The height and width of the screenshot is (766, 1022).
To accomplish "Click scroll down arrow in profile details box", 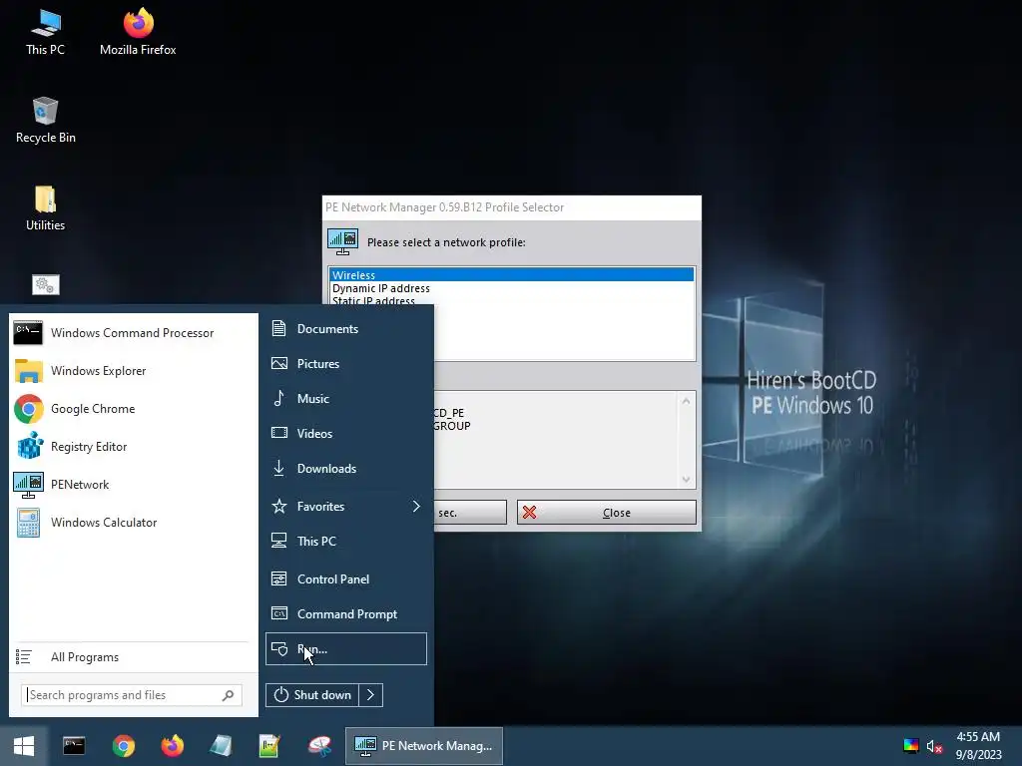I will [686, 480].
